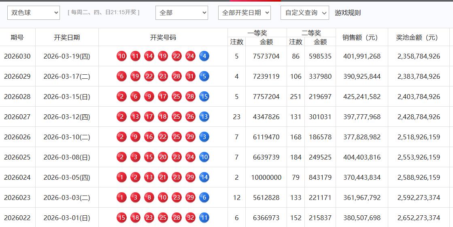This screenshot has height=227, width=453.
Task: Click red ball 21 in issue 2026024
Action: [163, 177]
